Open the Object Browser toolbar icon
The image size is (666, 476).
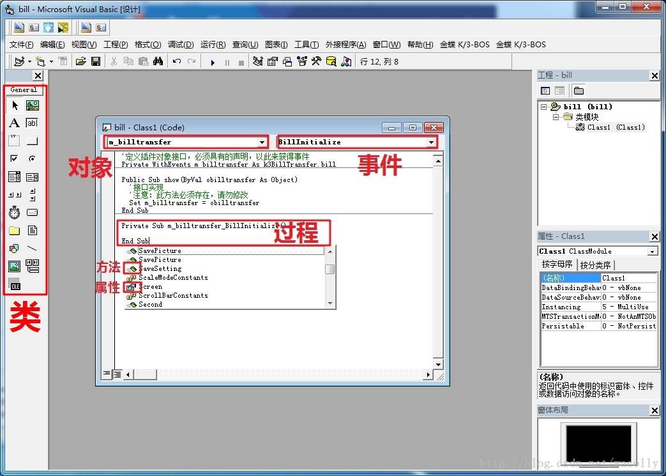click(302, 61)
